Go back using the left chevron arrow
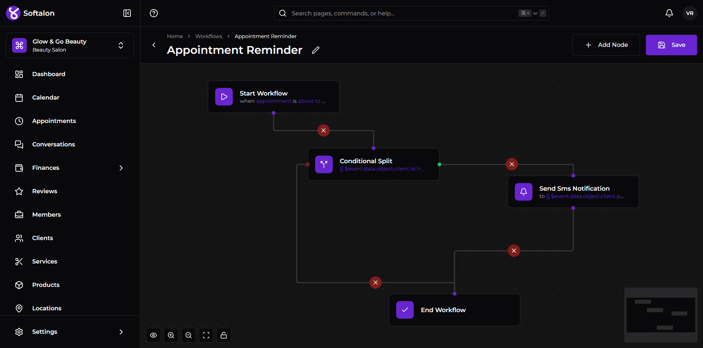Viewport: 703px width, 348px height. [154, 45]
